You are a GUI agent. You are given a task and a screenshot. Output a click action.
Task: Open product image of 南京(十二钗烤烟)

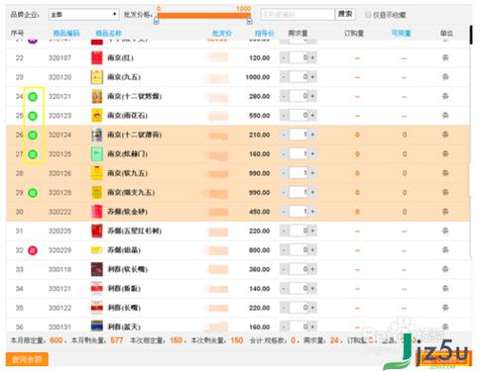click(97, 96)
